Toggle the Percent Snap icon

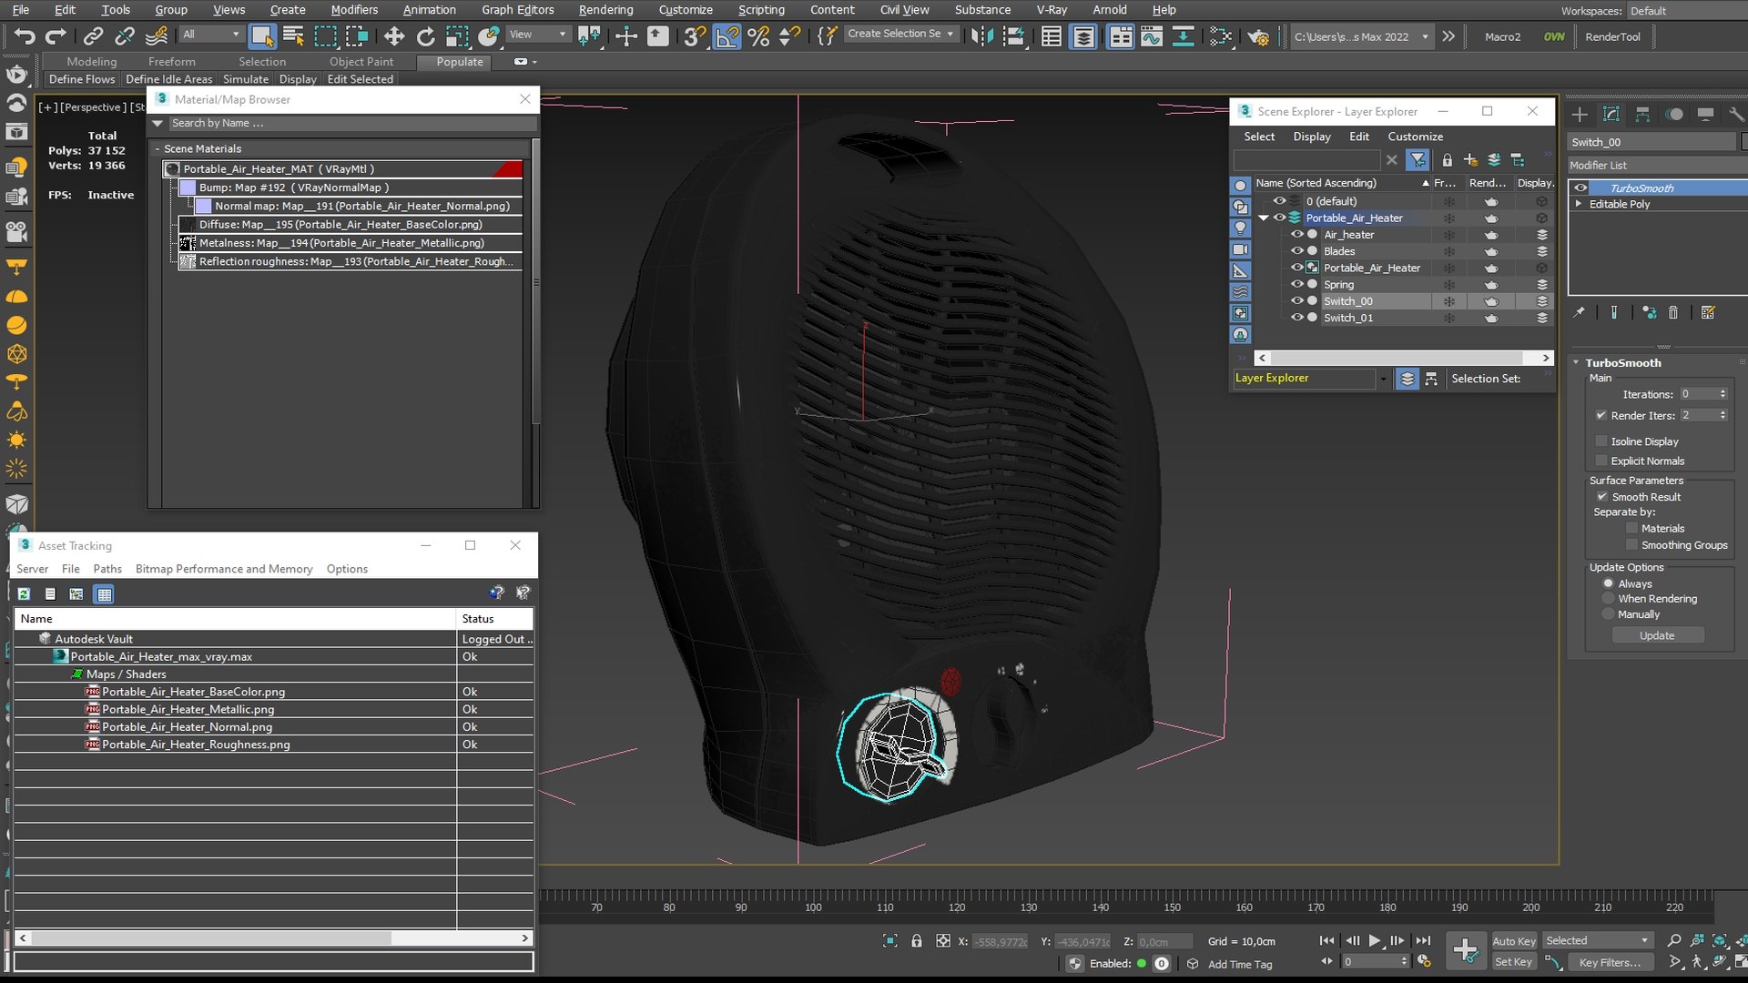757,36
